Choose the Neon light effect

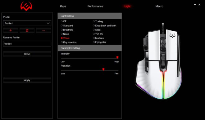65,34
